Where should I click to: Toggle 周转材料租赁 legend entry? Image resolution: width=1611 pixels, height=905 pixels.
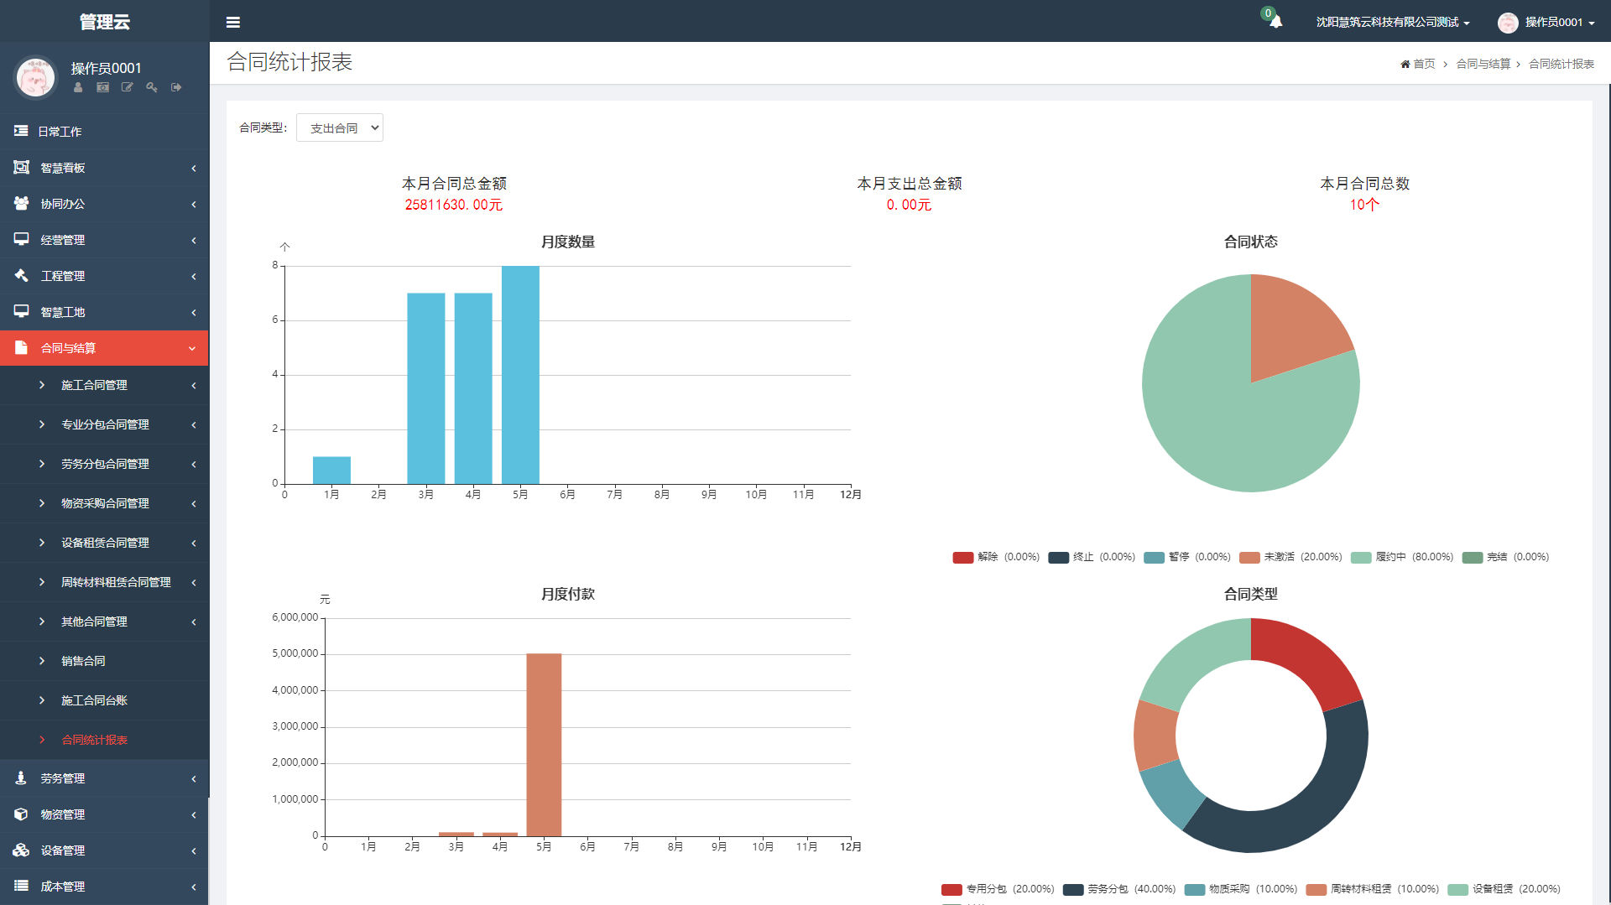coord(1373,889)
